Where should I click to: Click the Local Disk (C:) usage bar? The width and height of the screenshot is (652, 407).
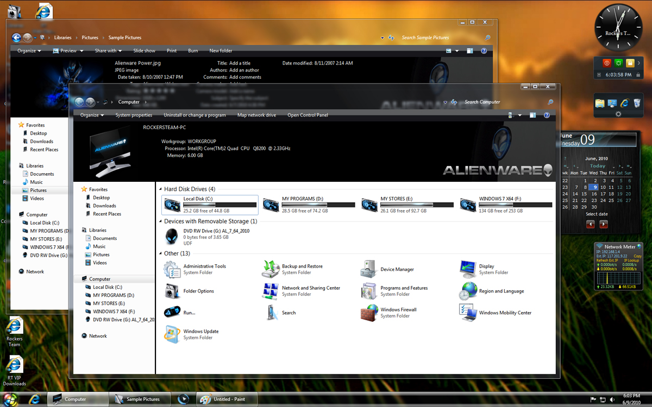[x=220, y=205]
